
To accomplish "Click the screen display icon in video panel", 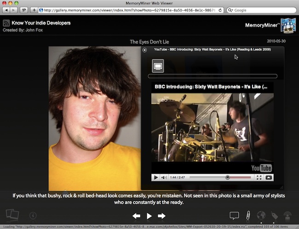I will coord(158,66).
